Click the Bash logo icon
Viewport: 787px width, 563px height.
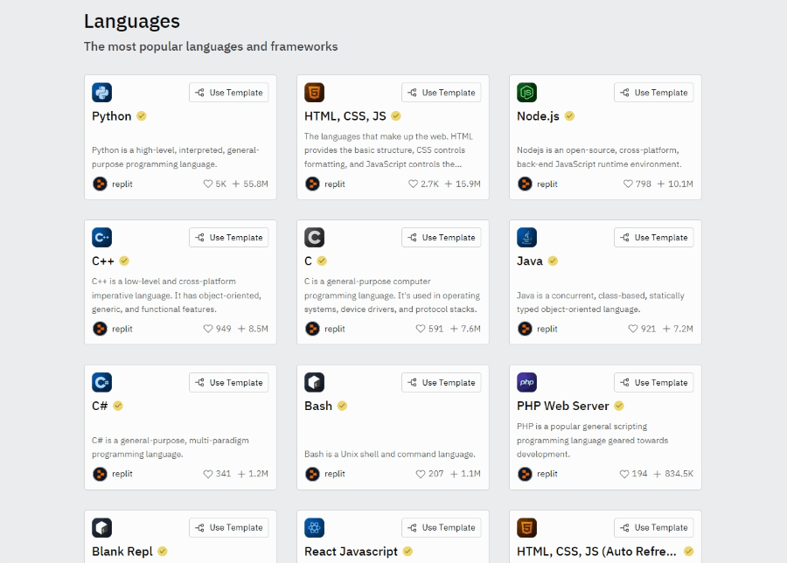coord(314,382)
